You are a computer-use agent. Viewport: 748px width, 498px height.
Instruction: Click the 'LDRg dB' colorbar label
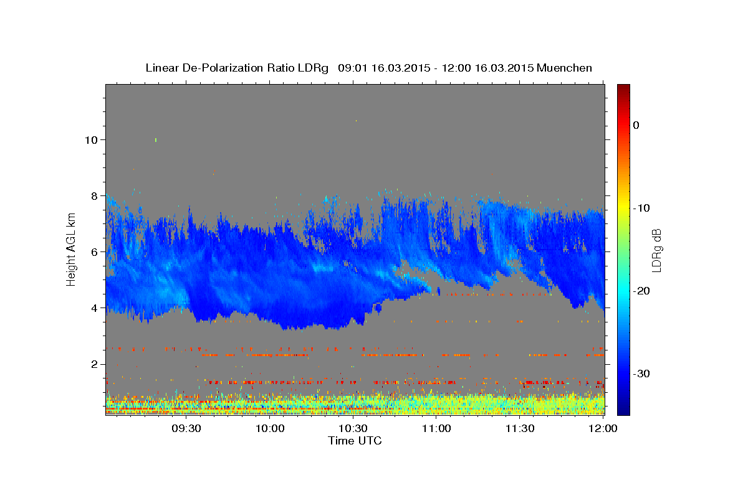tap(656, 250)
